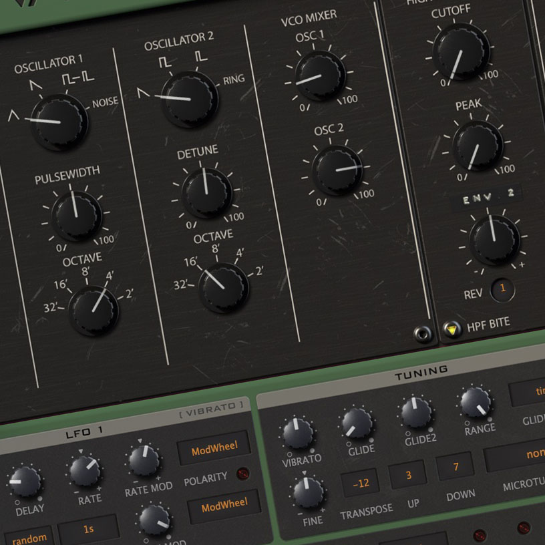Select the 2' octave mark on Oscillator 1
Viewport: 545px width, 545px height.
pyautogui.click(x=130, y=294)
